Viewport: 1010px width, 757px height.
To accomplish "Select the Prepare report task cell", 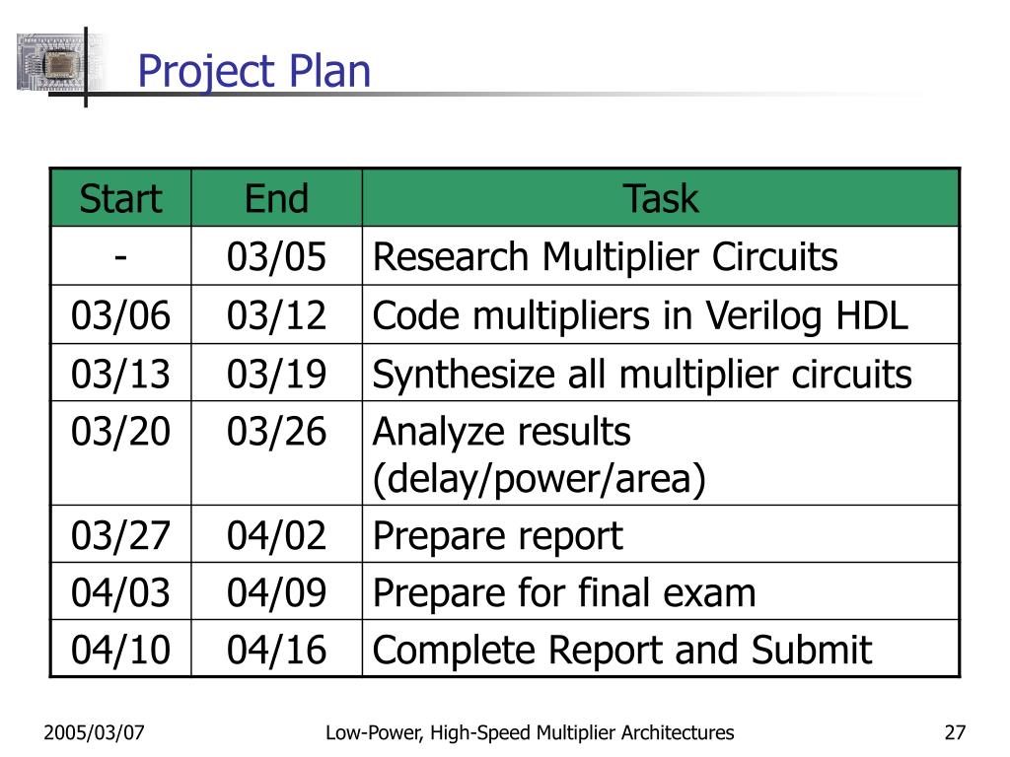I will [661, 534].
